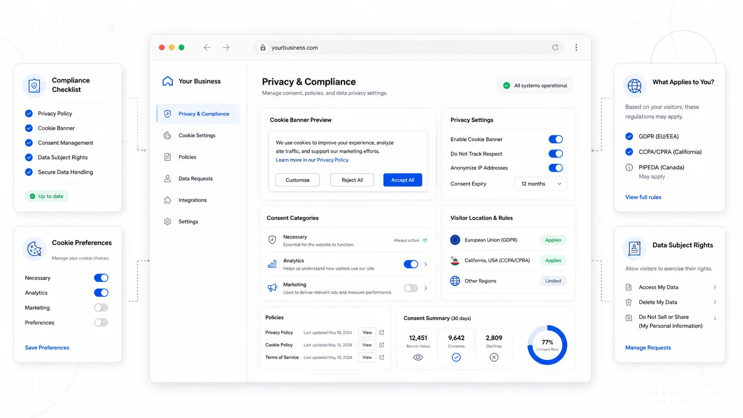Click Save Preferences link
Image resolution: width=743 pixels, height=418 pixels.
click(47, 348)
